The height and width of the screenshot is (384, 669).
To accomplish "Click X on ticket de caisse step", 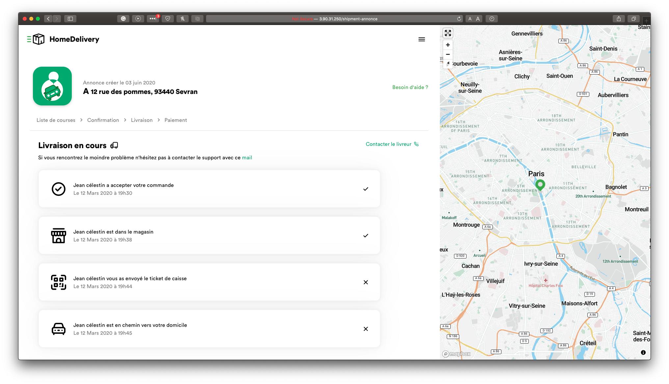I will click(x=365, y=282).
